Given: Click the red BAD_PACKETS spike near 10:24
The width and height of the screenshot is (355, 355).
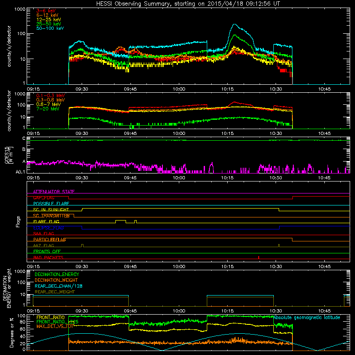Looking at the screenshot, I should (259, 257).
